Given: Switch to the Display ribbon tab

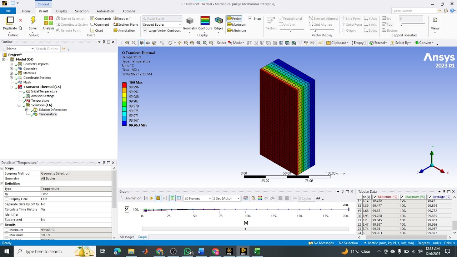Looking at the screenshot, I should (61, 11).
